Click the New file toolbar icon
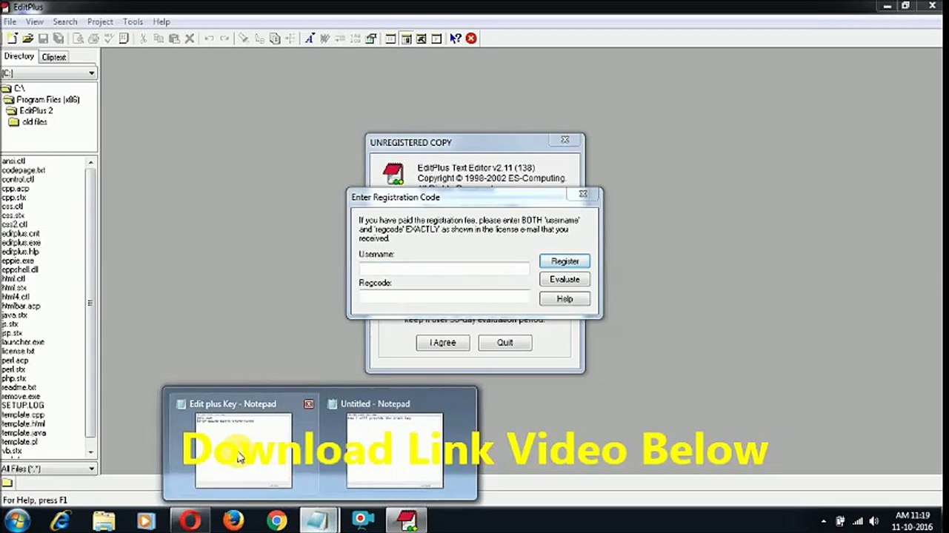 [x=12, y=38]
